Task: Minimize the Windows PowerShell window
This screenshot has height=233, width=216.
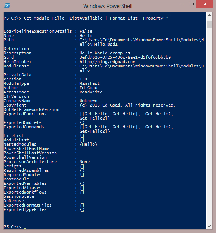Action: [182, 5]
